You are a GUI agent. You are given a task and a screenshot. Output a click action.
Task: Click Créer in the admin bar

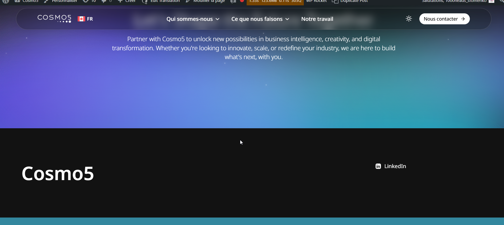click(x=127, y=1)
